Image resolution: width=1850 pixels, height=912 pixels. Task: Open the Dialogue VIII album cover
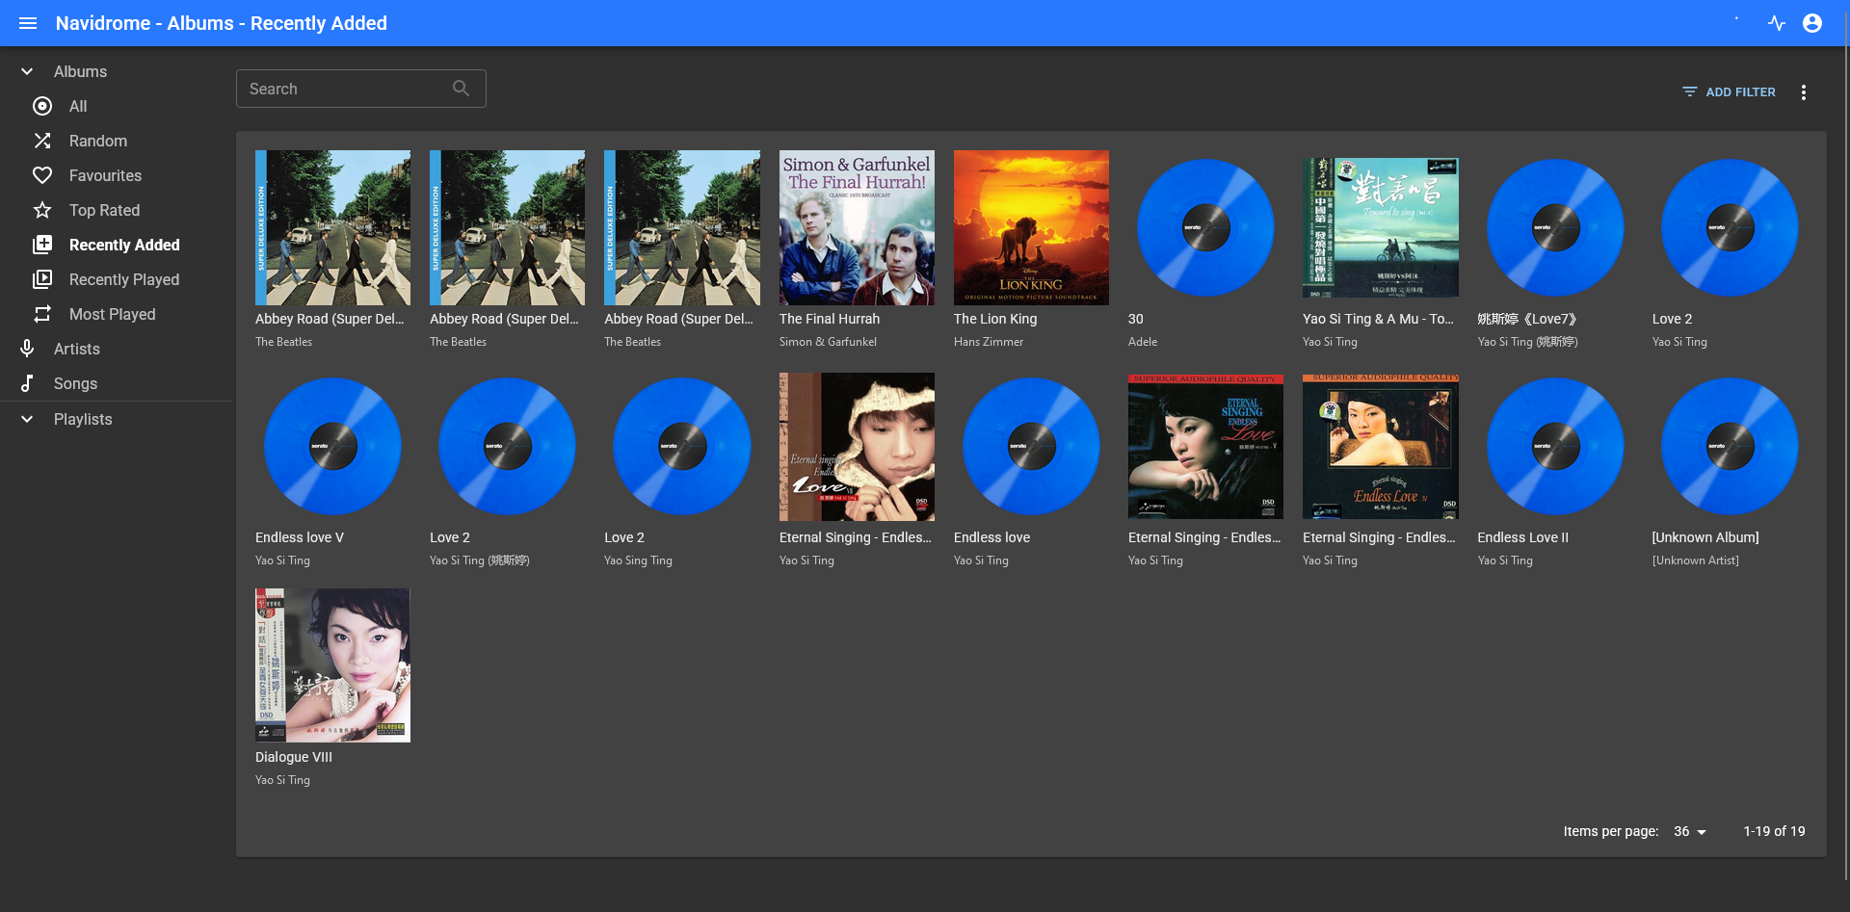[332, 665]
